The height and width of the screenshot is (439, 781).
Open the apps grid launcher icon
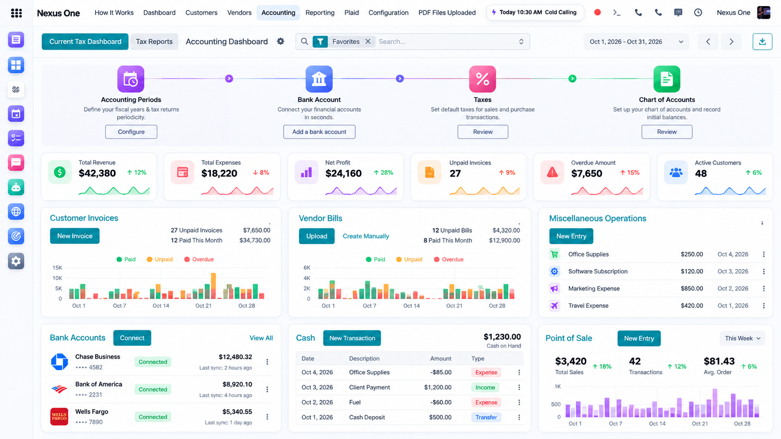point(16,13)
